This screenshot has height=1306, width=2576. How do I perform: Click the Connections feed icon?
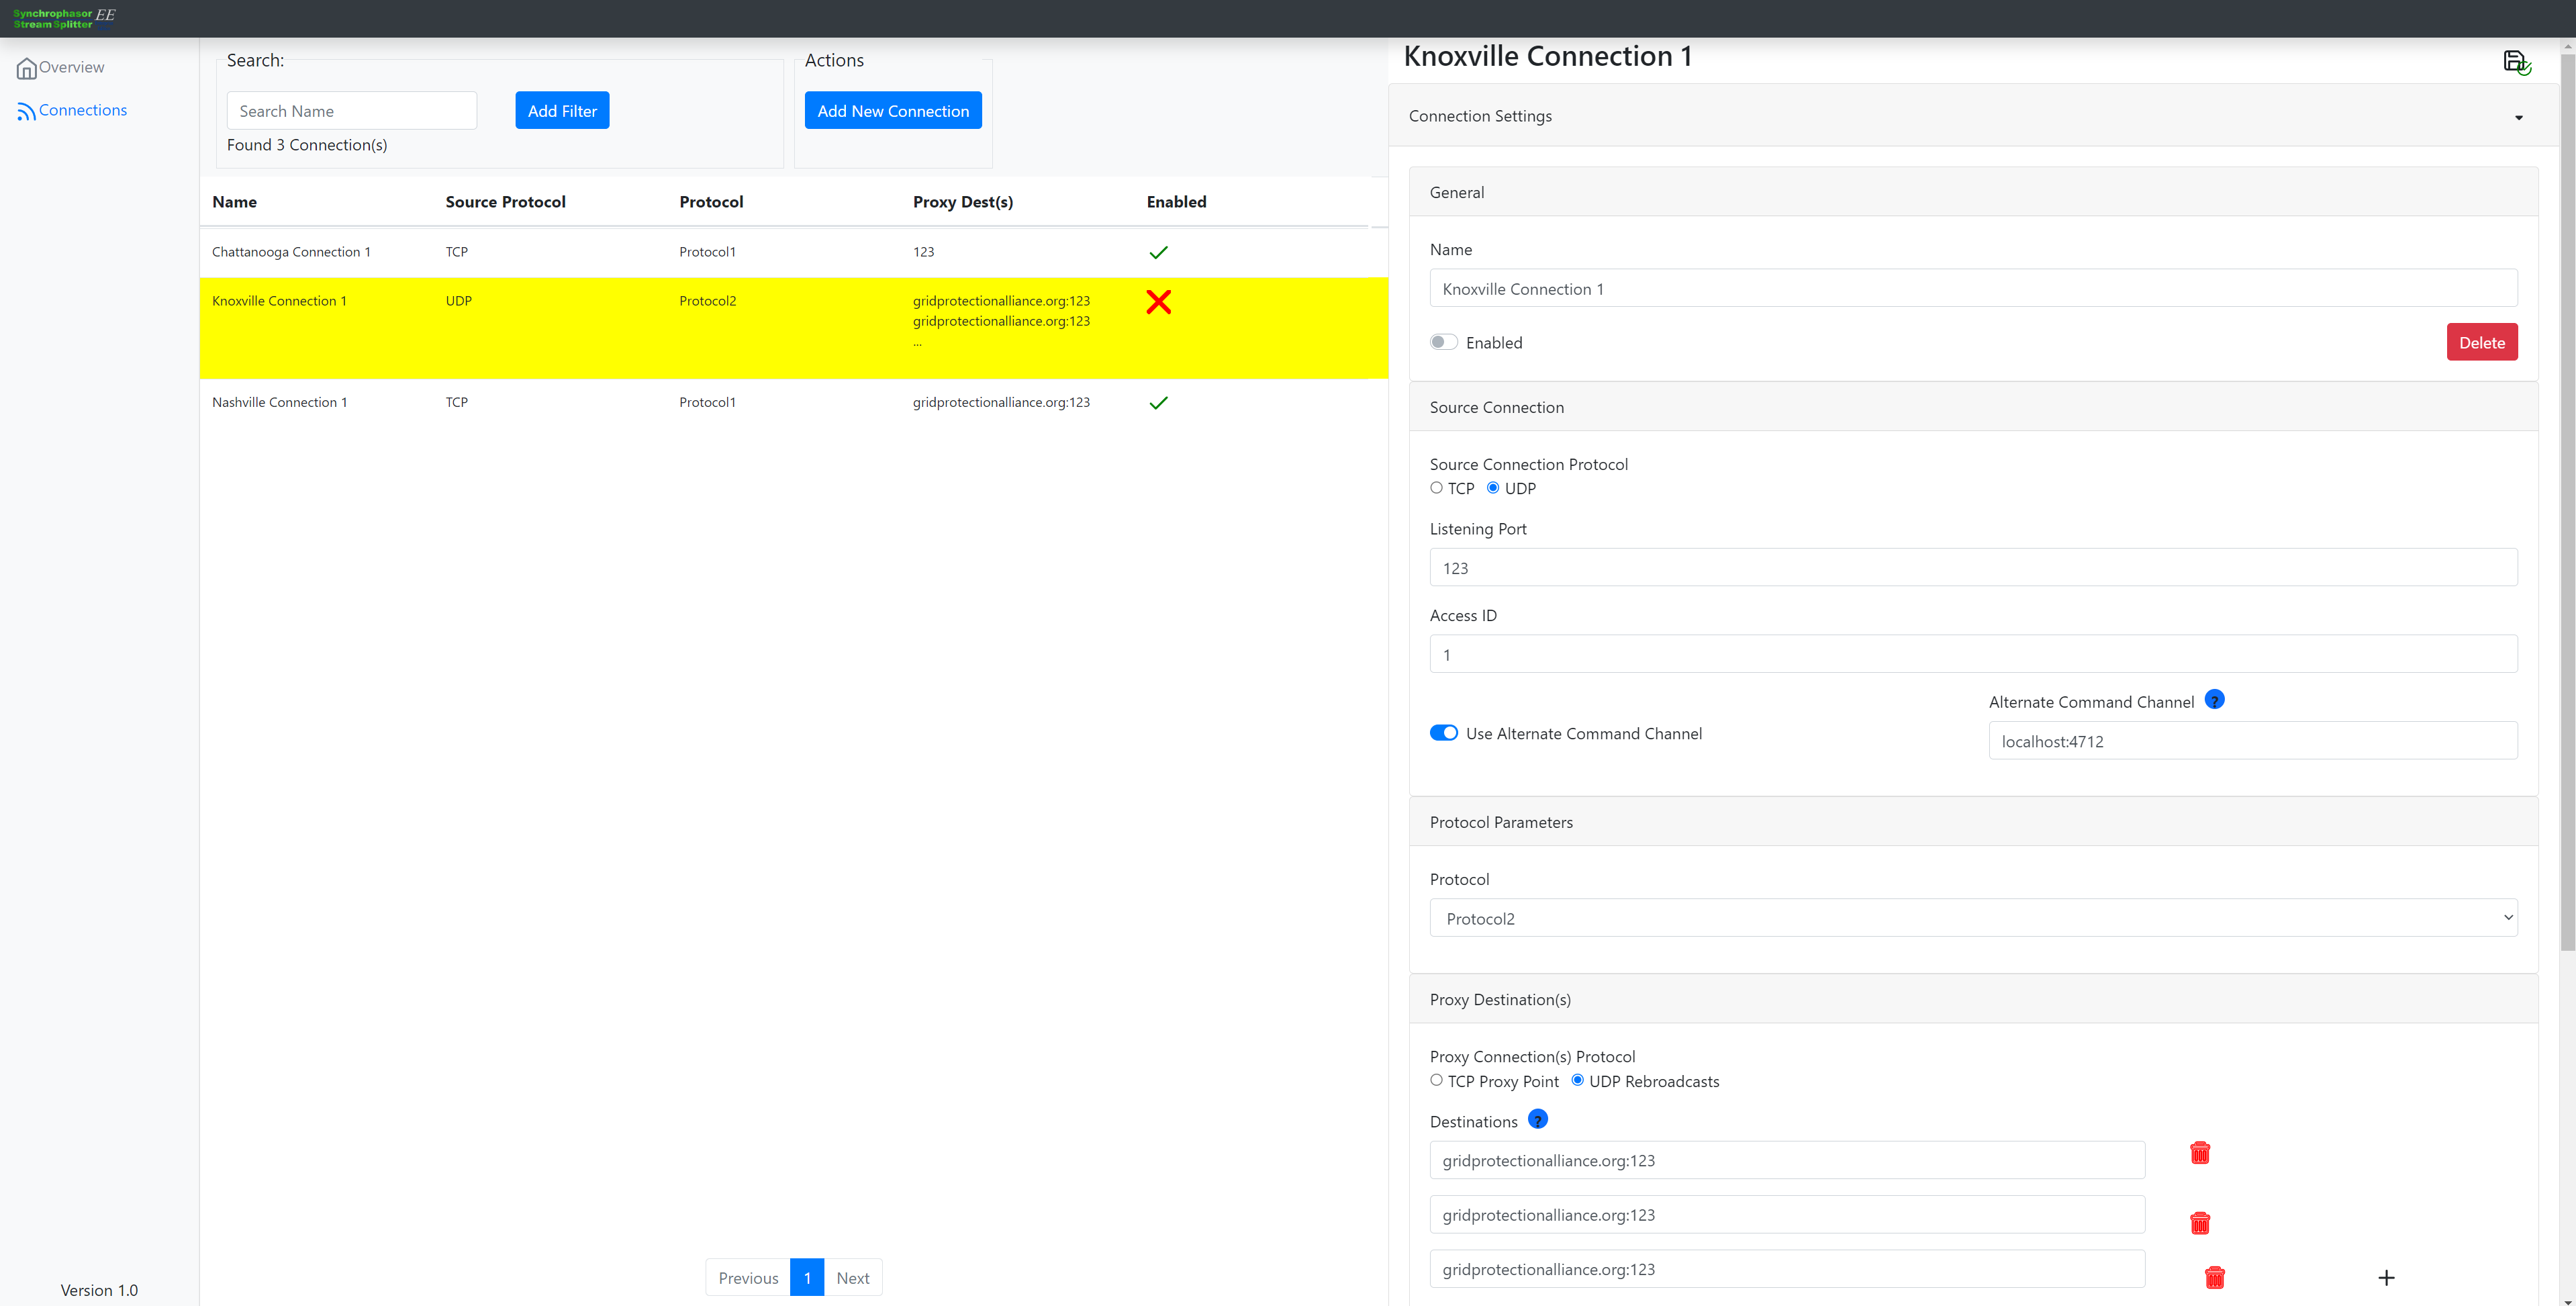26,111
